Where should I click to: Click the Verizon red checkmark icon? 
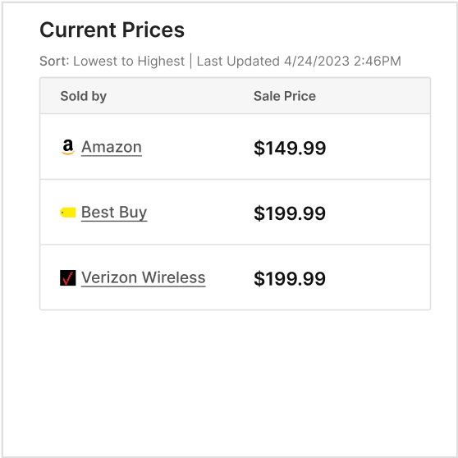[x=68, y=277]
